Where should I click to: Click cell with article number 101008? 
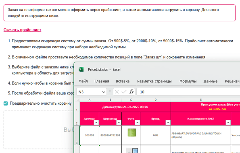coord(90,135)
